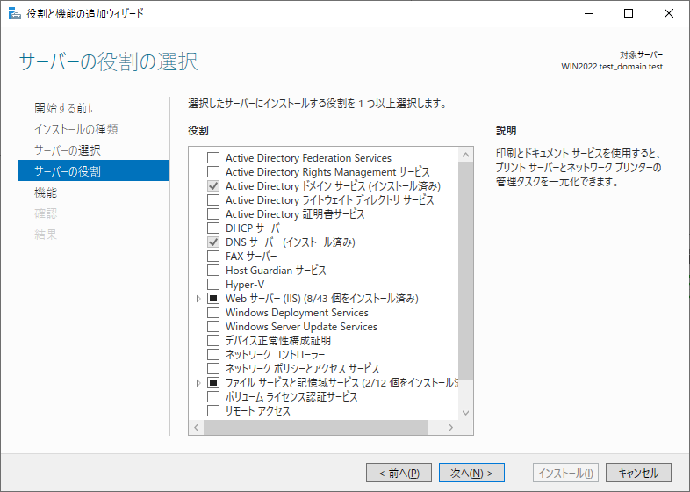The height and width of the screenshot is (492, 690).
Task: Click roles list scroll down arrow
Action: (465, 413)
